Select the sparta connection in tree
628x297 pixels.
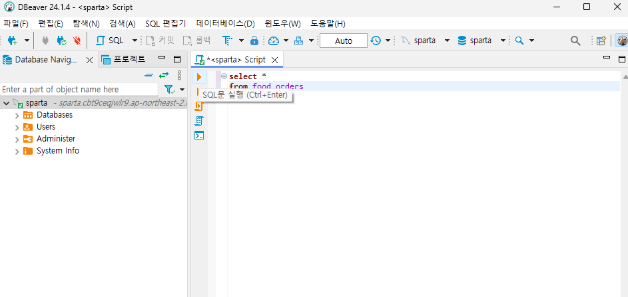(36, 103)
